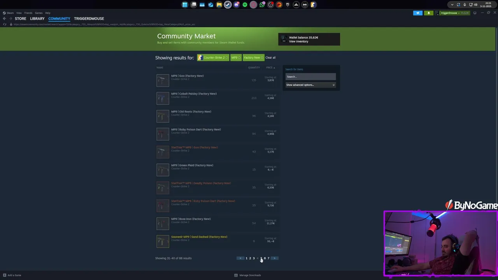Open the Windows Start menu in taskbar
The height and width of the screenshot is (280, 498).
(185, 5)
